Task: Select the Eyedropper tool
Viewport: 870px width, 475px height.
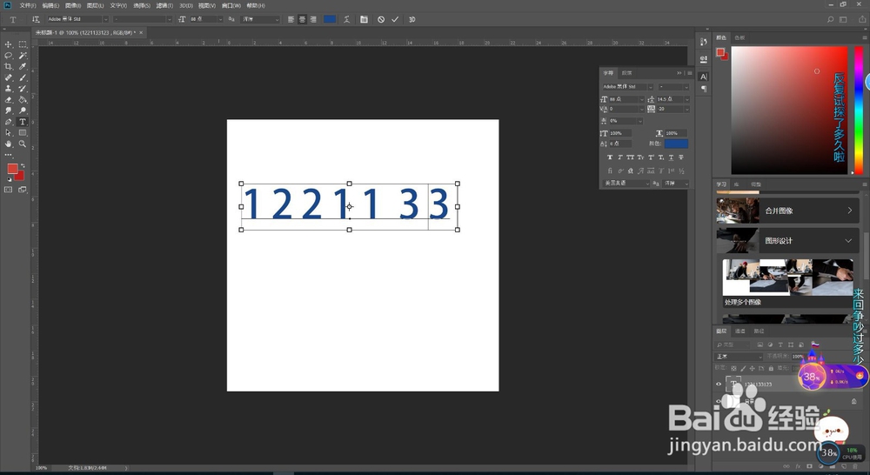Action: 23,67
